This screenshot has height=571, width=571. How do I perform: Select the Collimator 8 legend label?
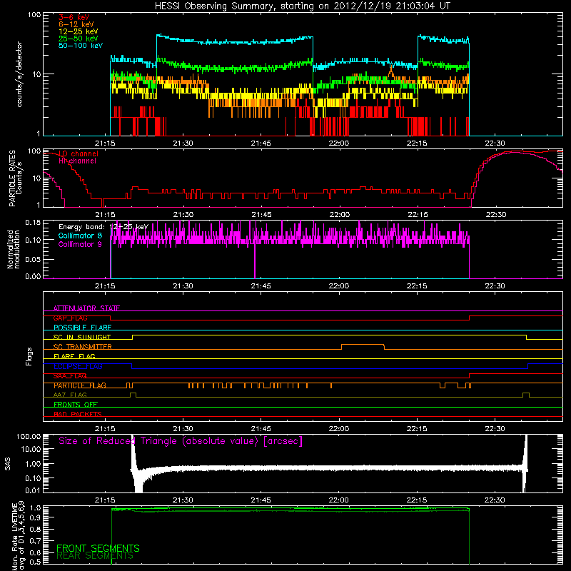point(80,236)
